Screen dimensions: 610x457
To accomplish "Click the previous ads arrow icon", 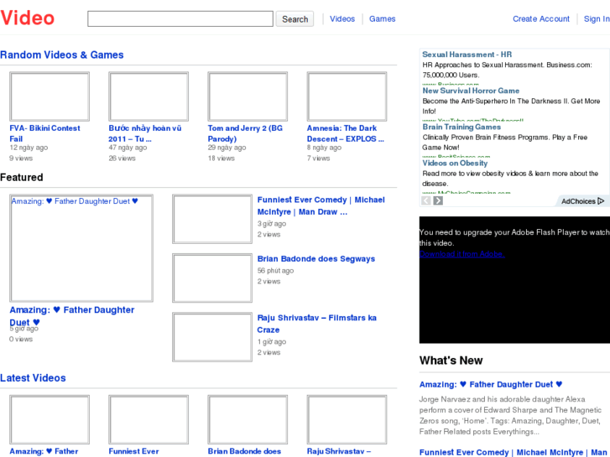I will (426, 201).
